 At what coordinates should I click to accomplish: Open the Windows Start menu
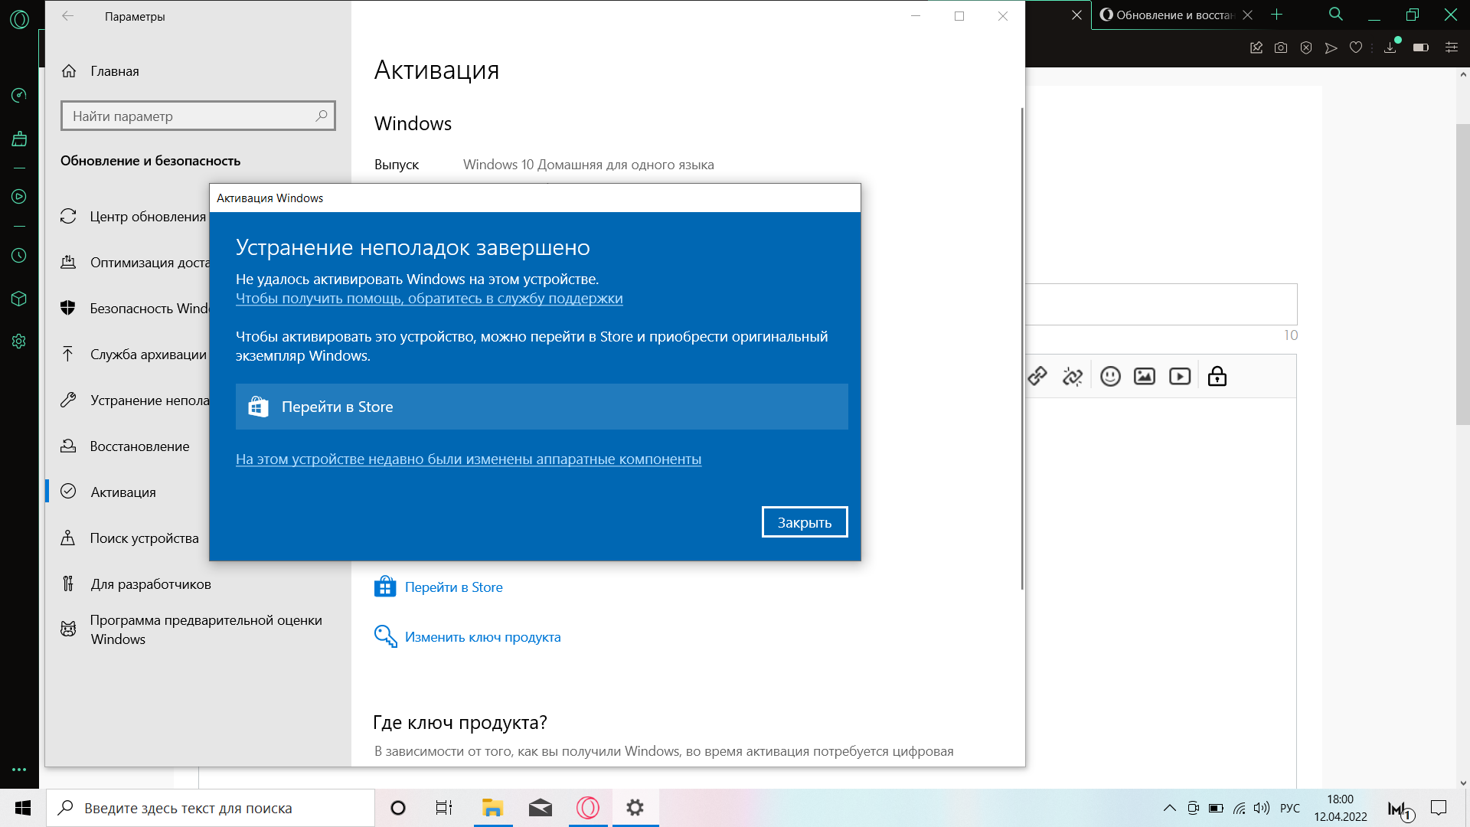click(x=23, y=808)
